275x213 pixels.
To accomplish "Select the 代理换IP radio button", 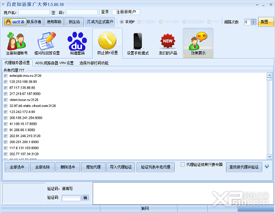I will coord(139,22).
